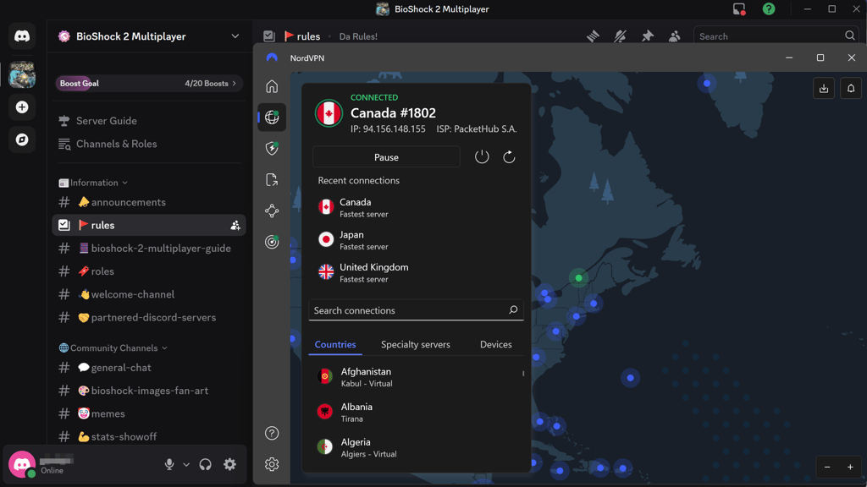Viewport: 867px width, 487px height.
Task: Open the file share icon in NordVPN sidebar
Action: pyautogui.click(x=272, y=179)
